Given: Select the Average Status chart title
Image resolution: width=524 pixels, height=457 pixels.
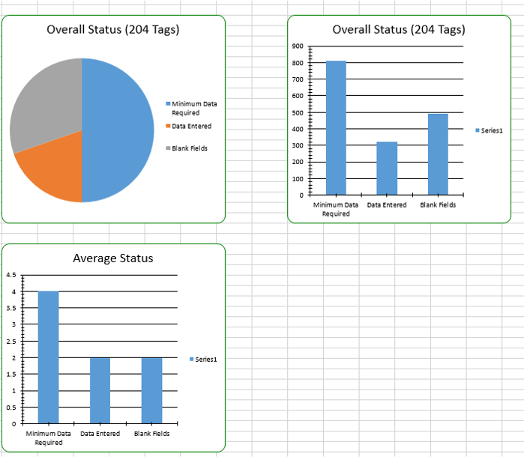Looking at the screenshot, I should [112, 258].
